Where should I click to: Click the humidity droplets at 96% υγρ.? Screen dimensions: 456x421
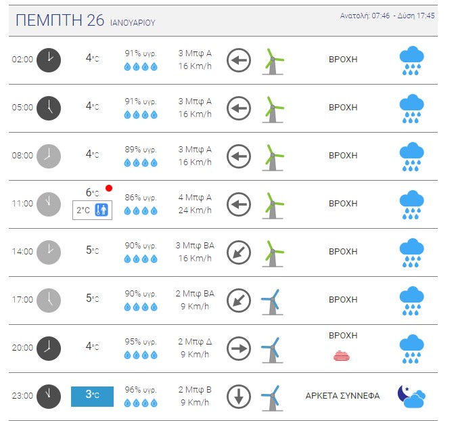141,403
